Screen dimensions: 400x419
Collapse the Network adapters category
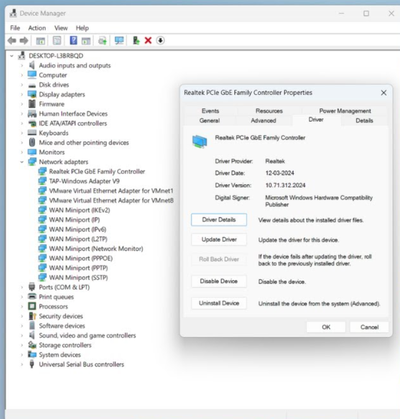[x=22, y=162]
